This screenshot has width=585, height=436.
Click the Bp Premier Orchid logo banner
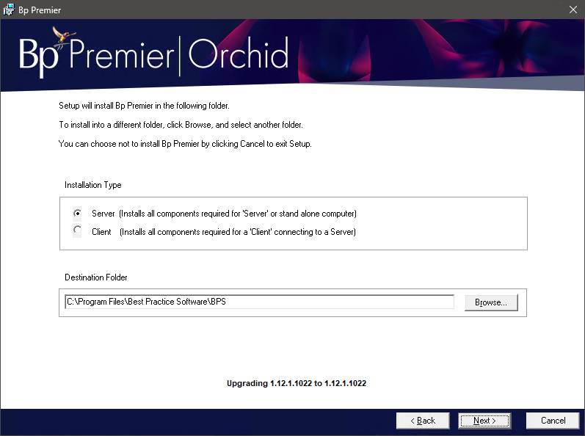(x=154, y=55)
